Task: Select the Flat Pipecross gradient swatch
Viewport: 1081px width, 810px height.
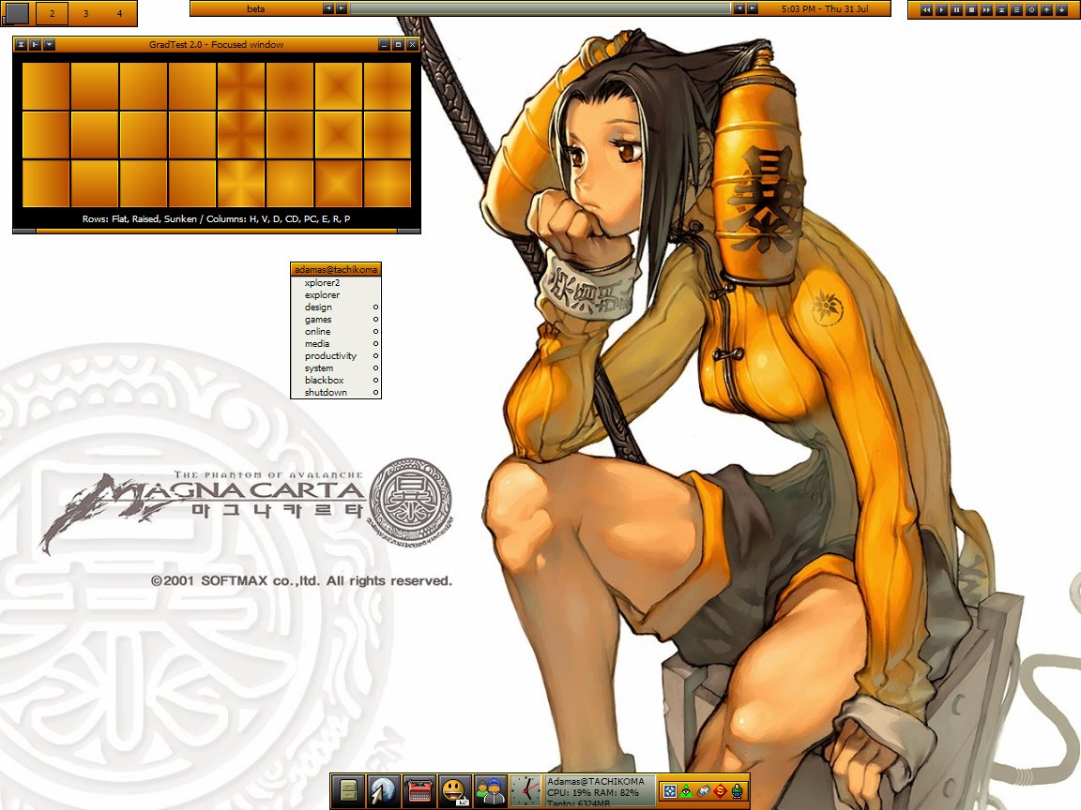Action: (241, 86)
